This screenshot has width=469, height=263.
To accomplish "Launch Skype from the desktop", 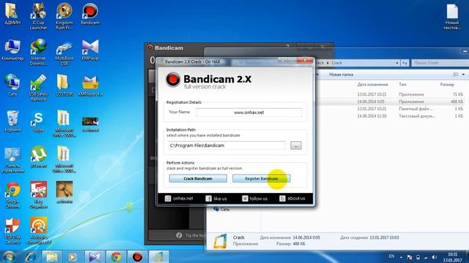I will pos(38,121).
